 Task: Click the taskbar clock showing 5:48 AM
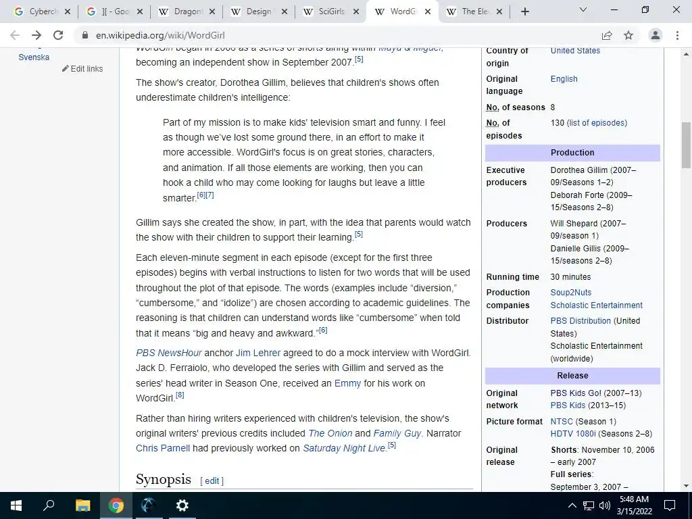point(635,505)
